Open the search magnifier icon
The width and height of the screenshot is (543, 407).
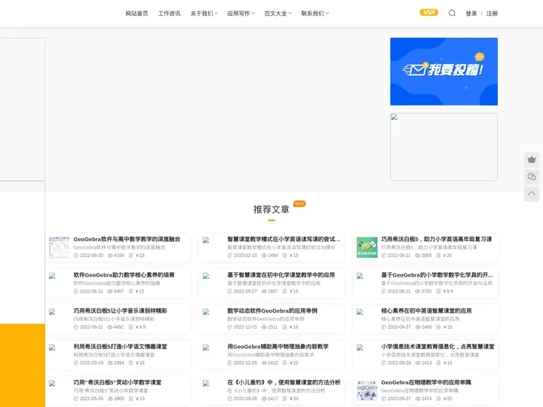452,13
